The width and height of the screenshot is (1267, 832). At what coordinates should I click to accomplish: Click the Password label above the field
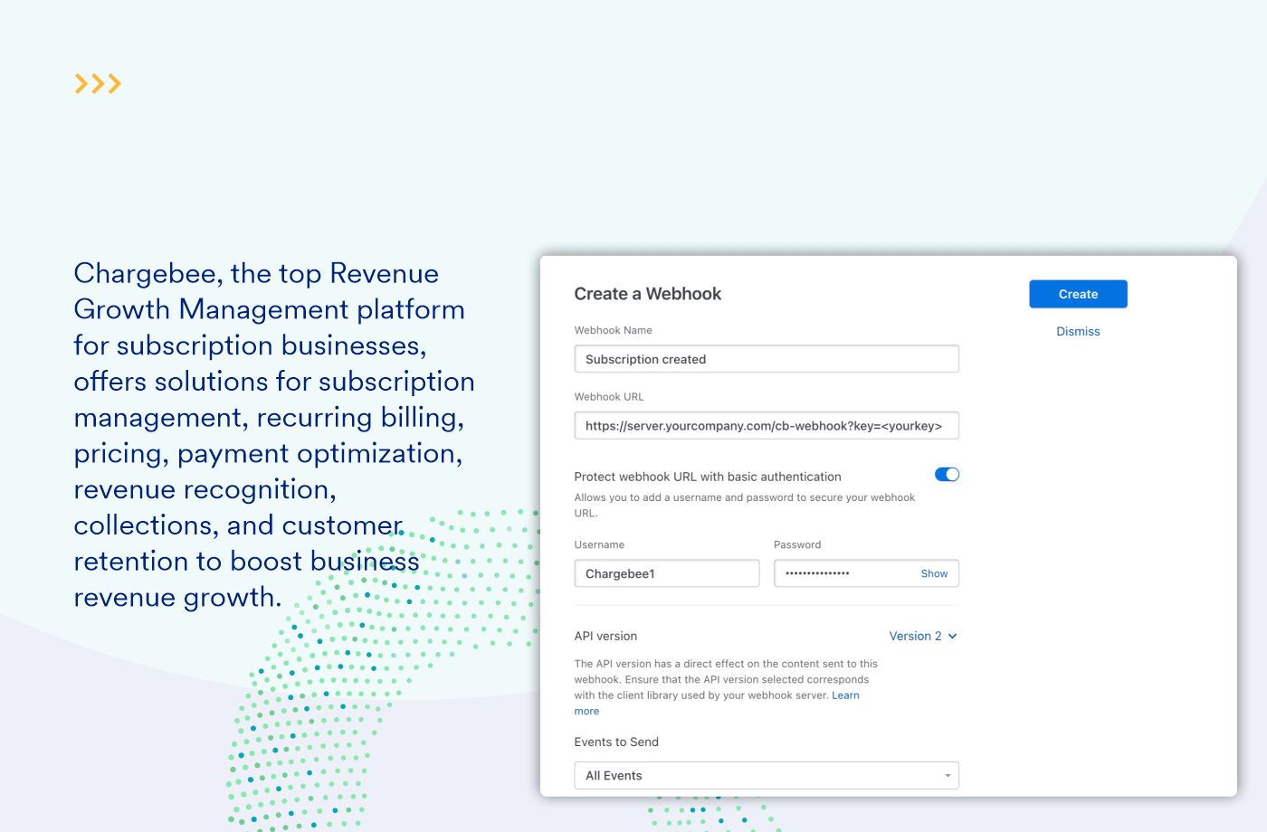(797, 544)
